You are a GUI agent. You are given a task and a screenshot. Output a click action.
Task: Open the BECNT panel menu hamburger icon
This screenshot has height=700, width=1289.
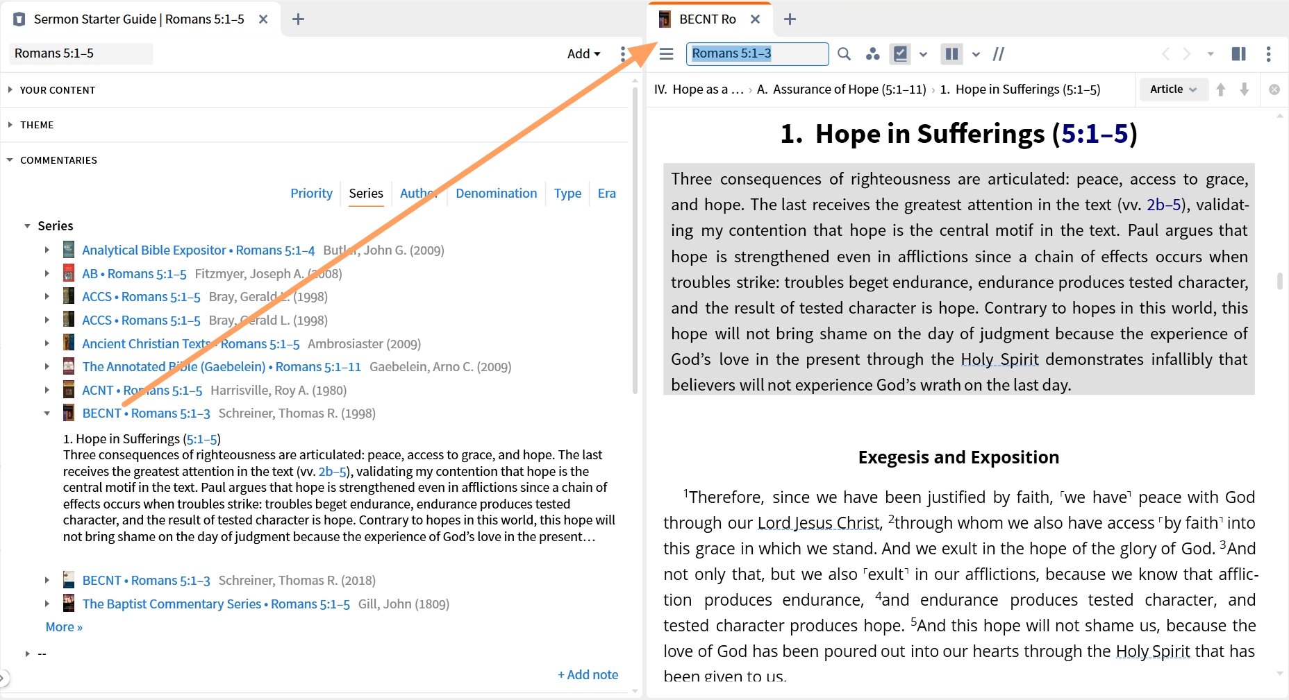666,54
